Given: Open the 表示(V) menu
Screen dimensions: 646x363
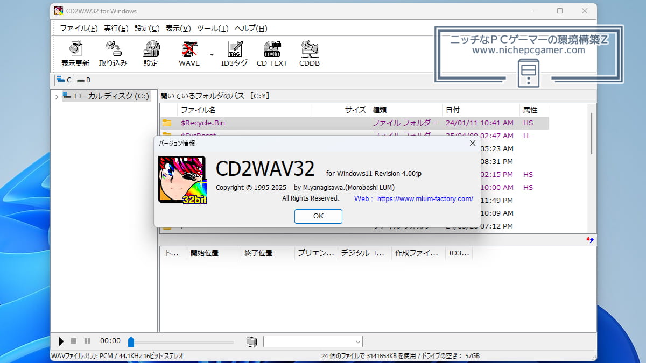Looking at the screenshot, I should (178, 29).
